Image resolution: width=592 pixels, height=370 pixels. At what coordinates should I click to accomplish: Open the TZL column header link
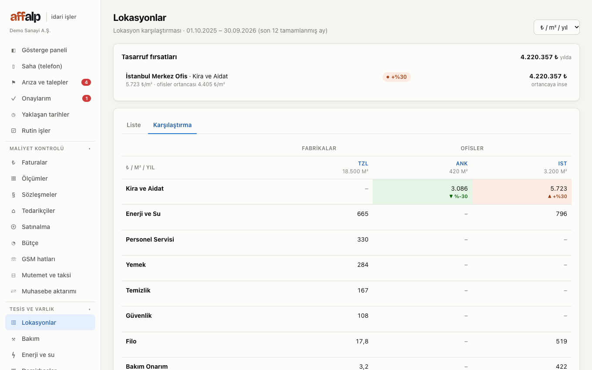363,164
